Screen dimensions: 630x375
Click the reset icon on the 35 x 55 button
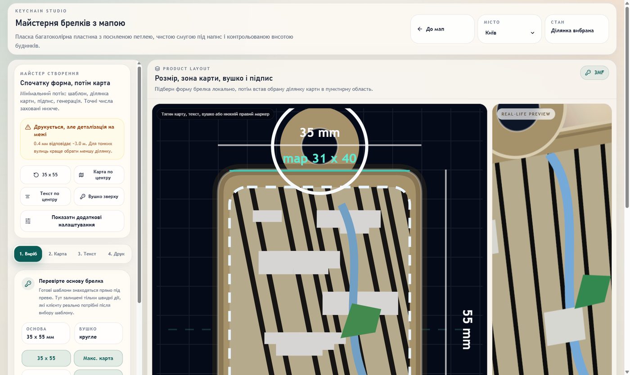36,175
